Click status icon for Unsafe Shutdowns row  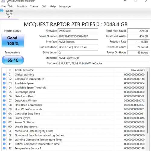point(4,127)
